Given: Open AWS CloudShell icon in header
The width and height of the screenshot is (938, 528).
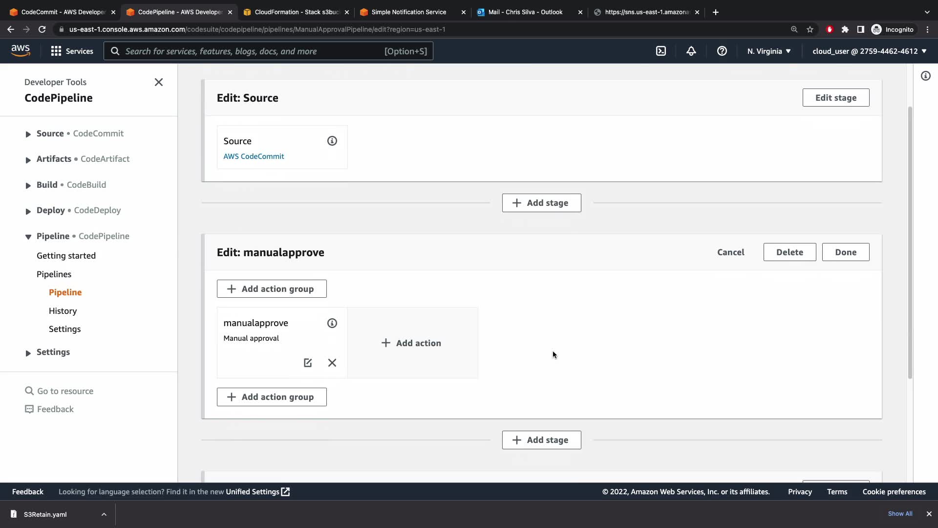Looking at the screenshot, I should tap(661, 51).
